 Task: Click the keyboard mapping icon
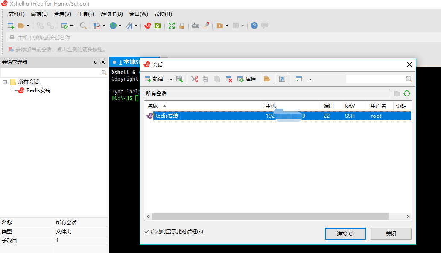196,26
